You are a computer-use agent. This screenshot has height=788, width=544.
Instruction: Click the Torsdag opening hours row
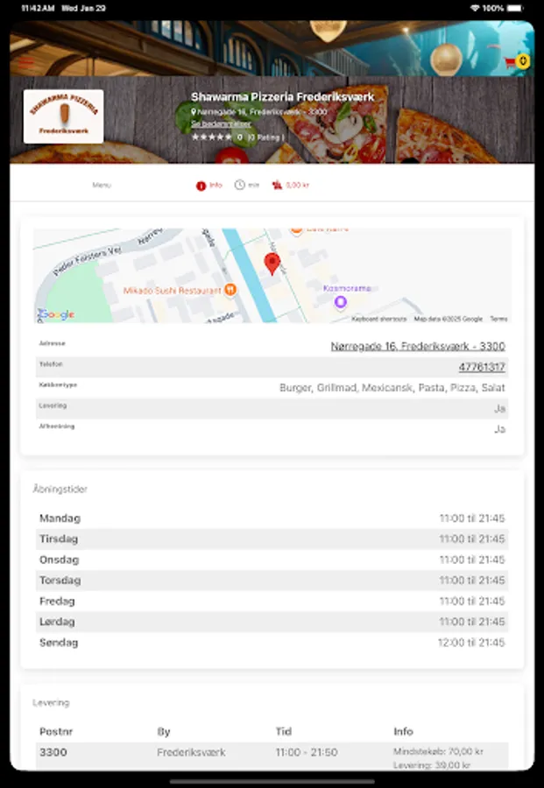(x=272, y=580)
